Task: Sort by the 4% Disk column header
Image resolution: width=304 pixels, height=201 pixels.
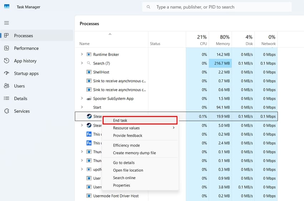Action: pos(243,40)
